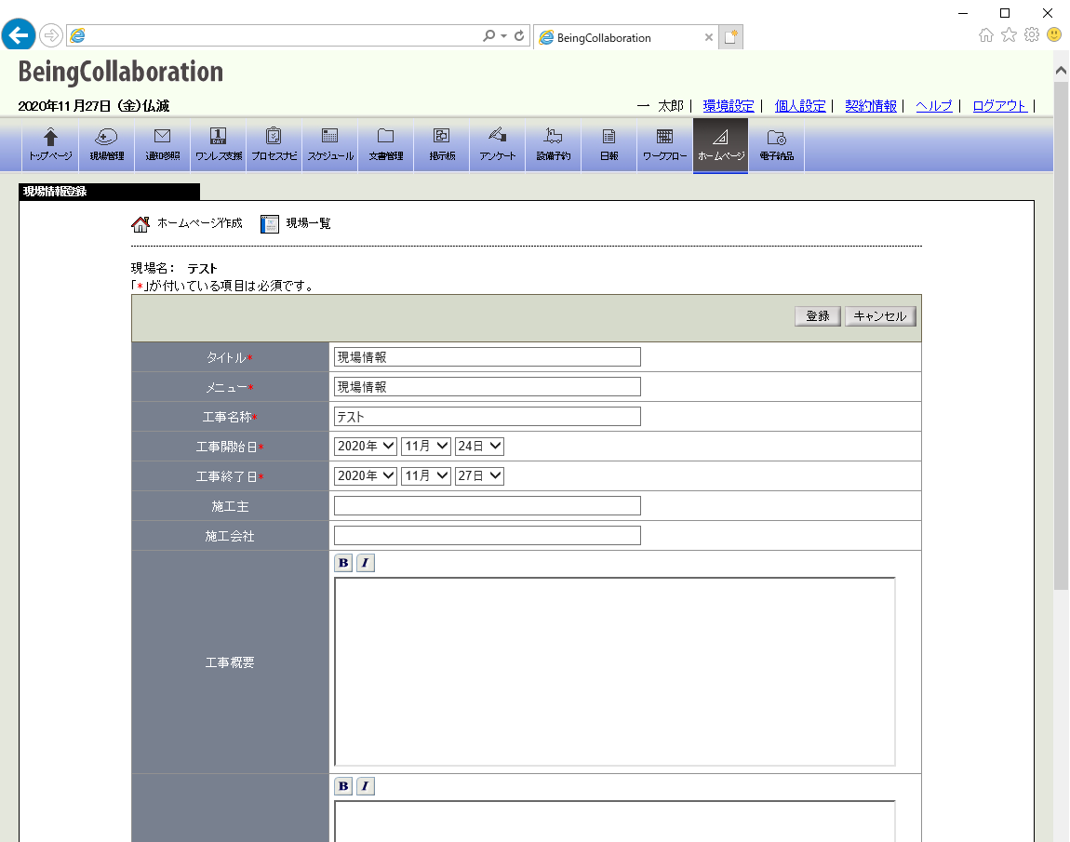Image resolution: width=1070 pixels, height=842 pixels.
Task: Open browser tools gear icon
Action: click(x=1032, y=34)
